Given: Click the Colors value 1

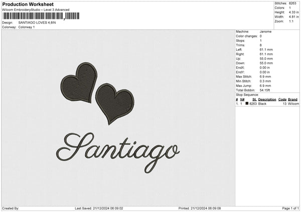Looking at the screenshot, I should (x=290, y=8).
